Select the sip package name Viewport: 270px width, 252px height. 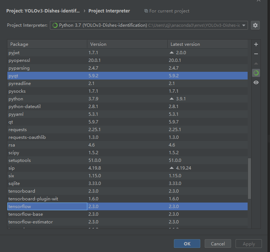pyautogui.click(x=11, y=168)
